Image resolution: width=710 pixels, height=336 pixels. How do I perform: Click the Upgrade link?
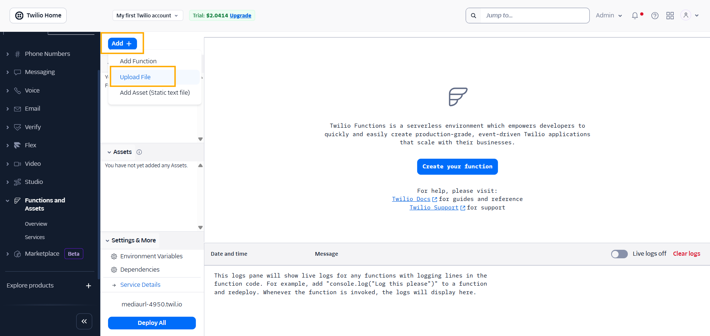(x=240, y=16)
